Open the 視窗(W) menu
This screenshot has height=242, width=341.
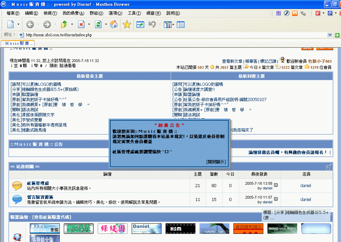click(x=154, y=13)
